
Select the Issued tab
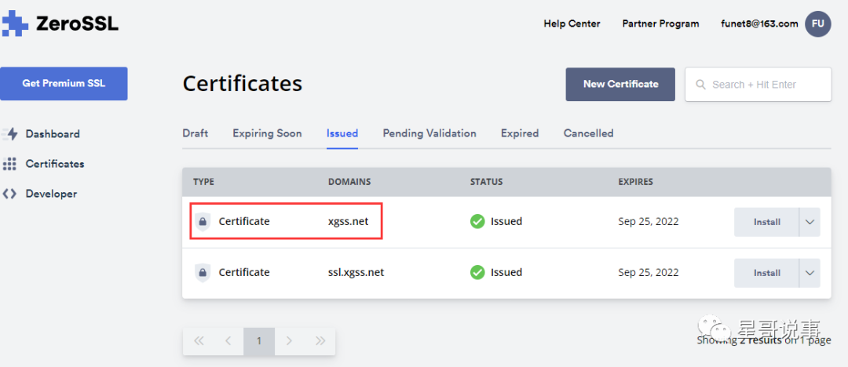pos(342,133)
